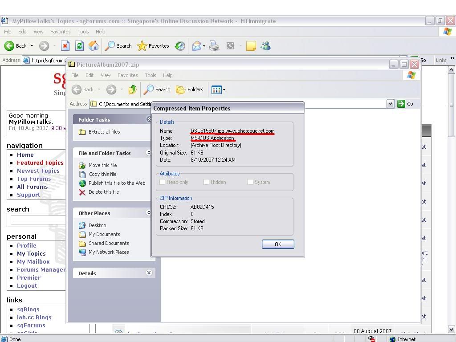
Task: Open the Home page icon
Action: pos(94,46)
